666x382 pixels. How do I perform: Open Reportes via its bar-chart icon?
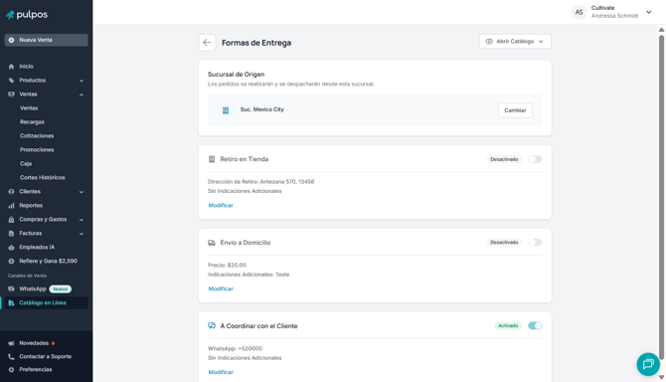12,206
